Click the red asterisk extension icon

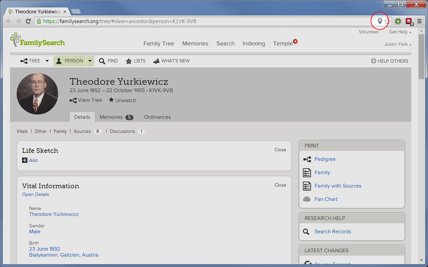point(409,21)
